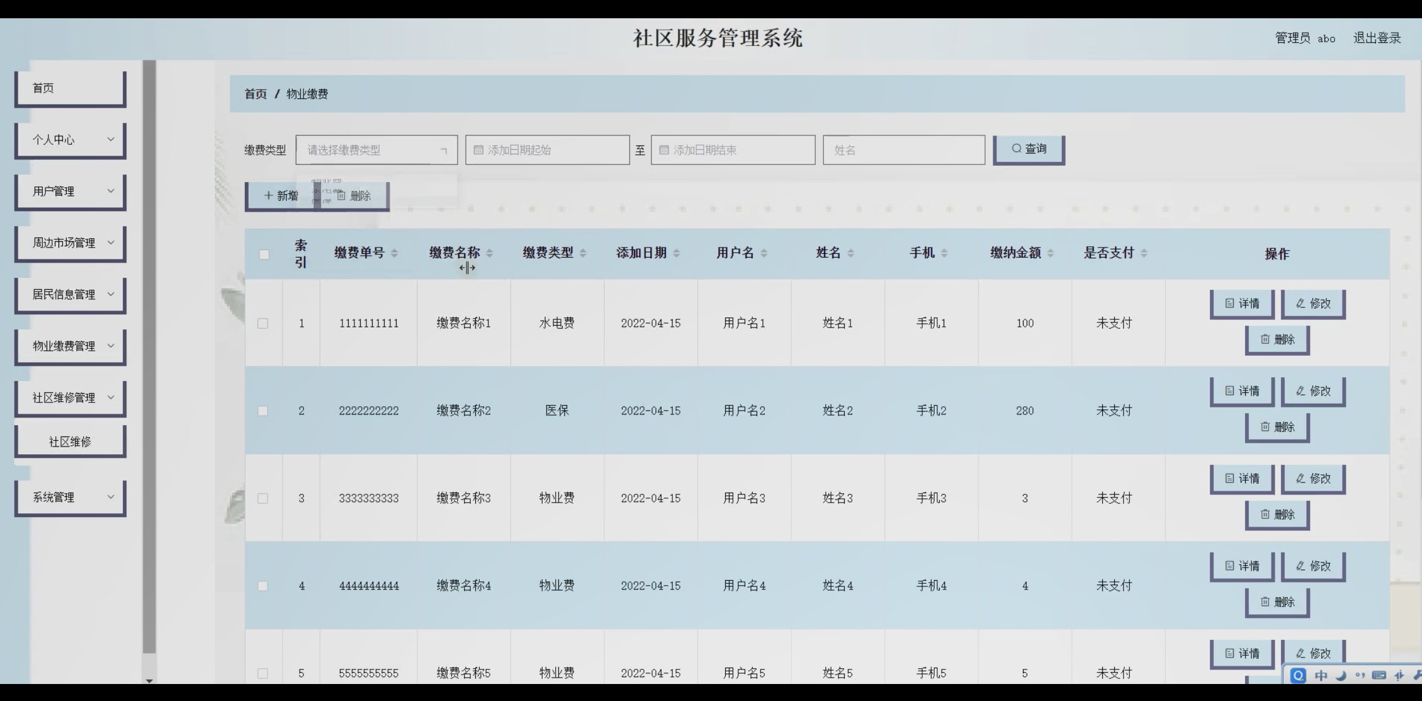
Task: Expand the 系统管理 sidebar menu
Action: point(71,498)
